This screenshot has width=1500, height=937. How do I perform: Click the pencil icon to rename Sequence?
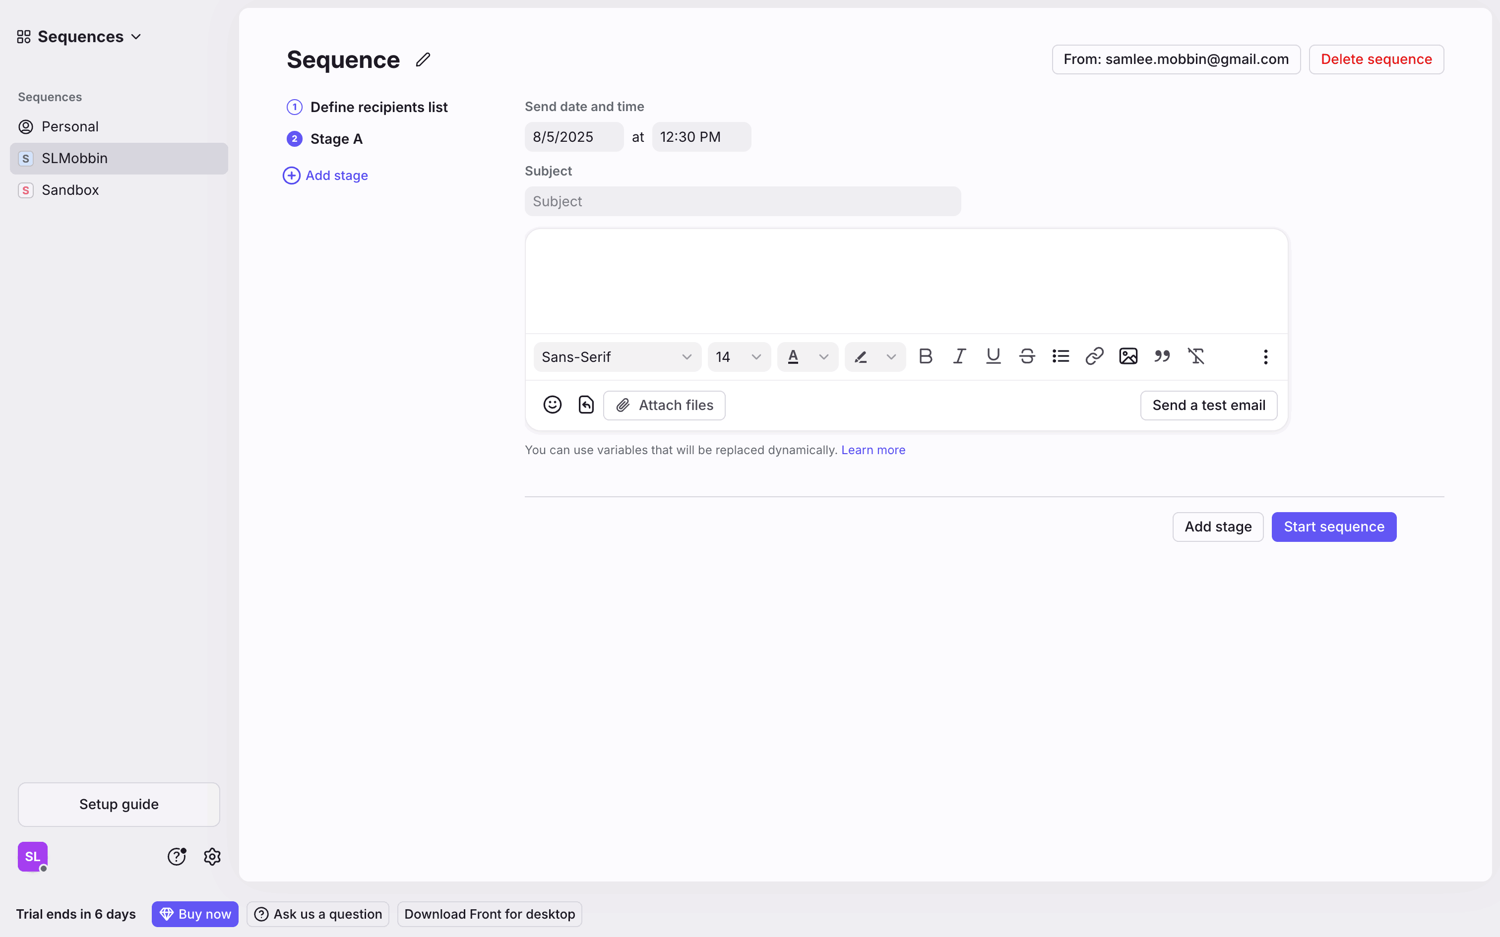click(x=423, y=59)
